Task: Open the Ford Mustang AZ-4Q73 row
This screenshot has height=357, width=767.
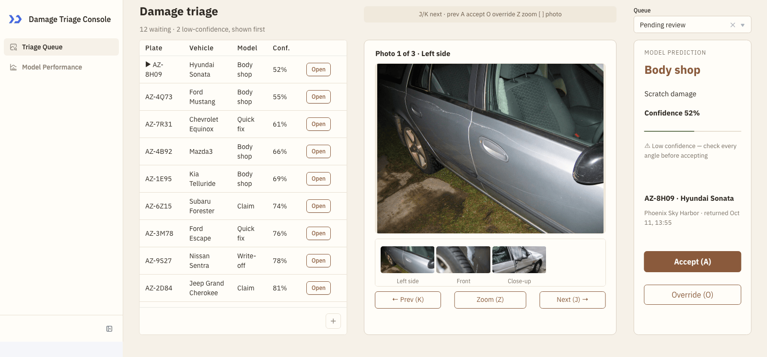Action: [x=318, y=97]
